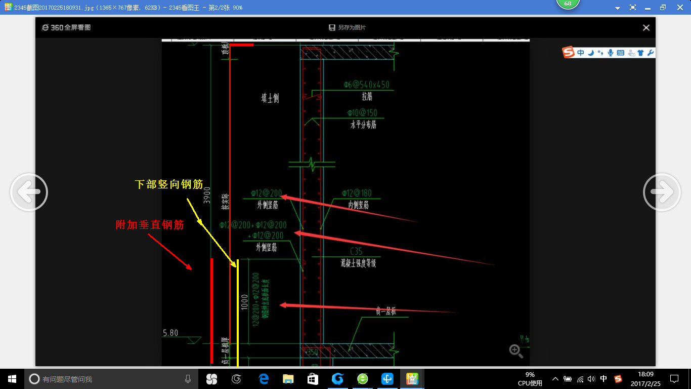Open the fan-shaped app in taskbar

click(211, 378)
